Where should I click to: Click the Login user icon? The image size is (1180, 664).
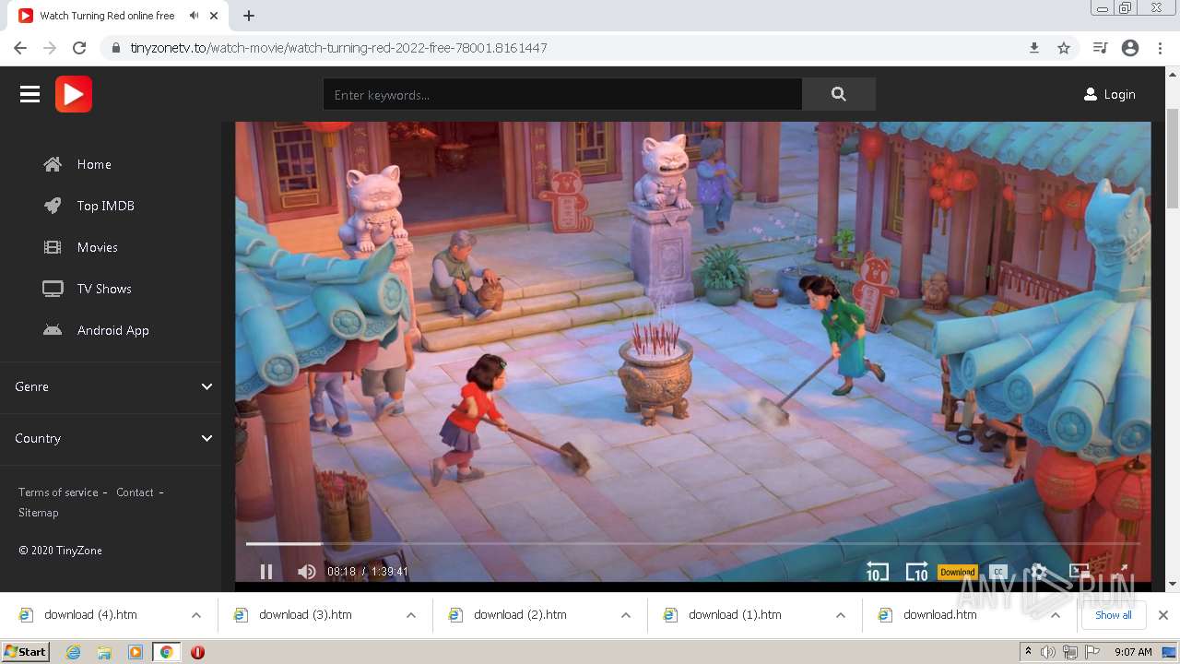pyautogui.click(x=1091, y=94)
